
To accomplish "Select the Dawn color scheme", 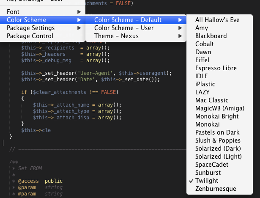I will [219, 52].
